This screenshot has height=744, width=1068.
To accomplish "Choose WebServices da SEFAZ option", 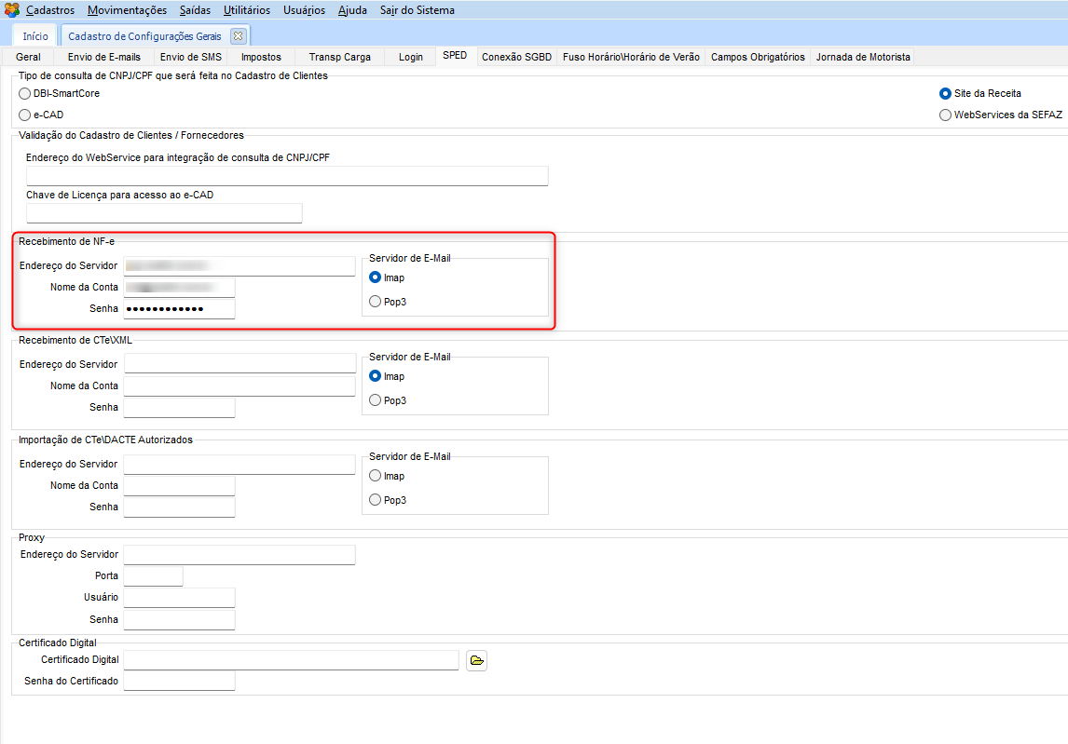I will pos(946,115).
